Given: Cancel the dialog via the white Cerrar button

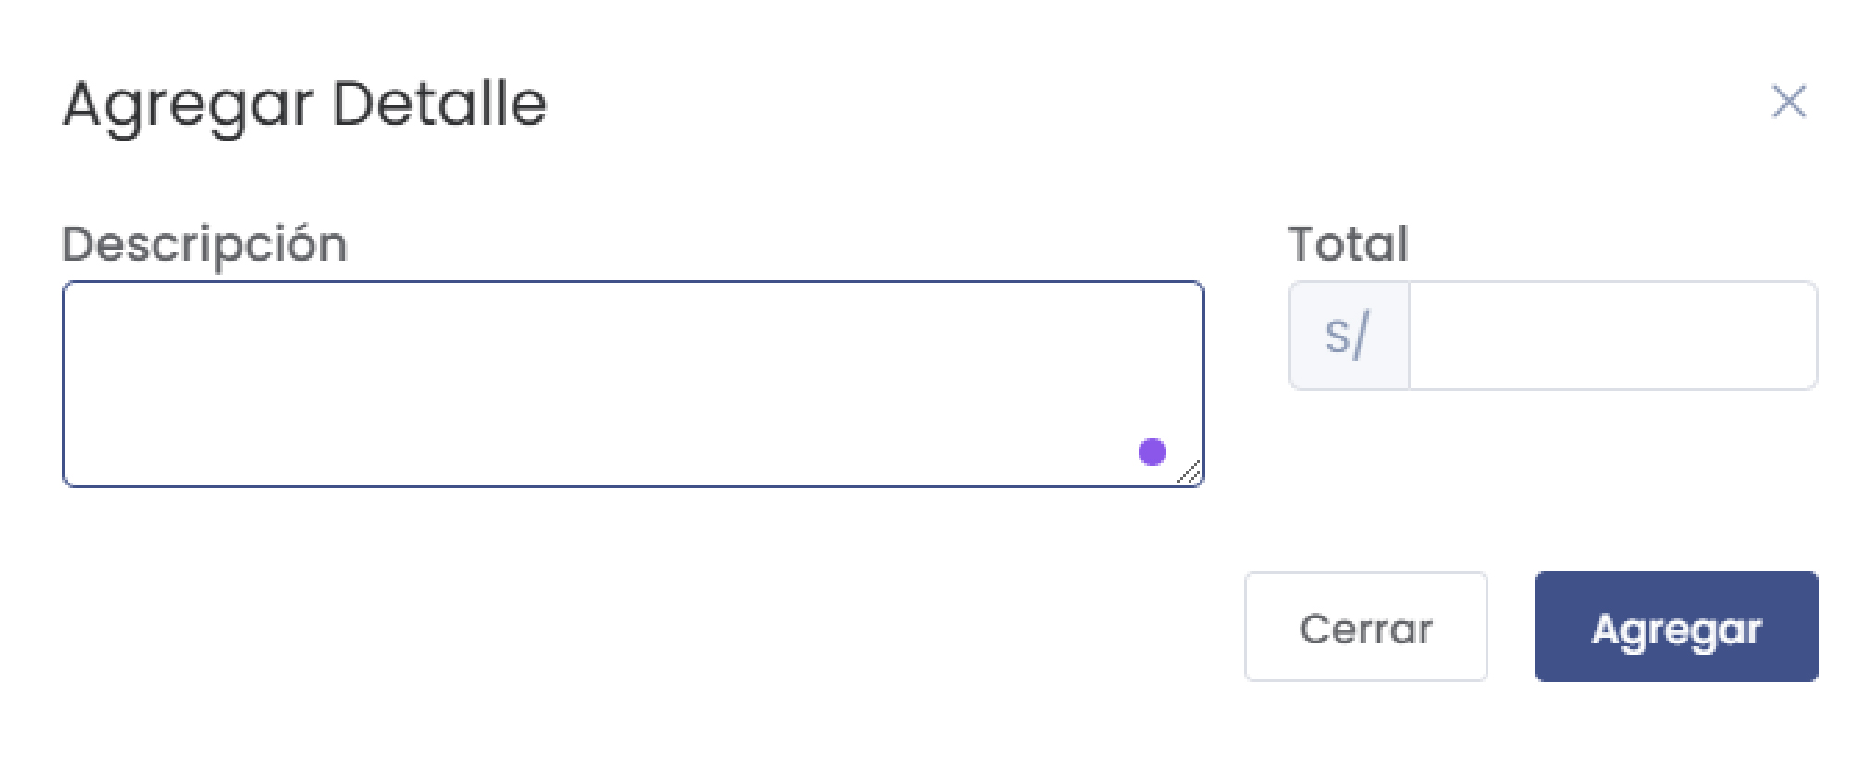Looking at the screenshot, I should [1364, 628].
